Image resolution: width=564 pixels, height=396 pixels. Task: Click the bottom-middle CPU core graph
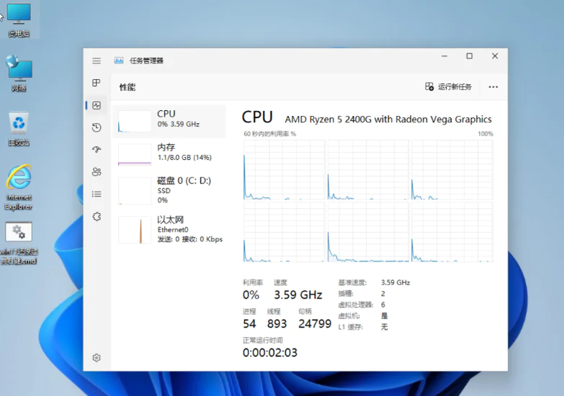tap(368, 232)
